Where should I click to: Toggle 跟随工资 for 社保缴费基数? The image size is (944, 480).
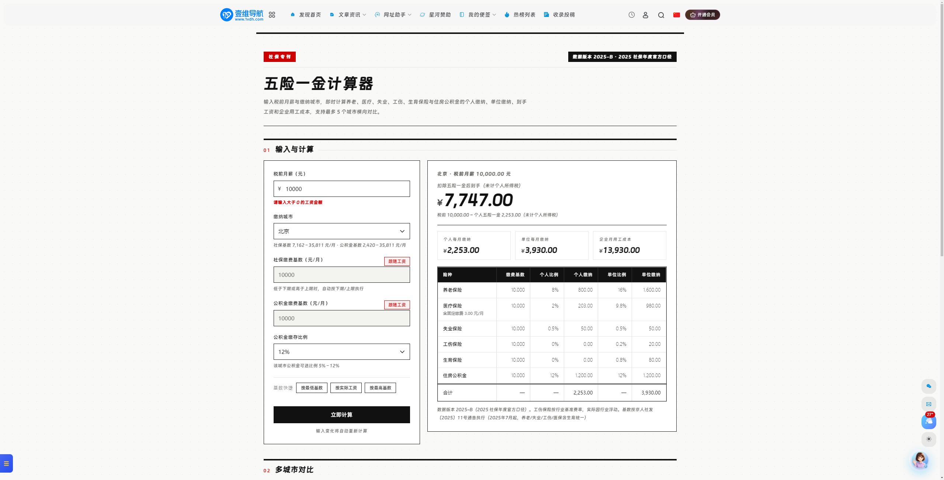tap(397, 261)
